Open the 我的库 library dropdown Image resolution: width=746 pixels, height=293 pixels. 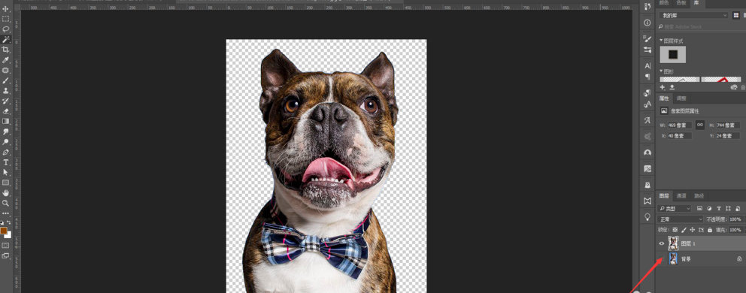click(693, 15)
